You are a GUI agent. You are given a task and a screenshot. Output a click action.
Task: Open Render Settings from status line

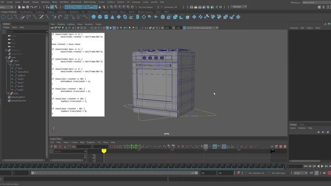pos(204,7)
